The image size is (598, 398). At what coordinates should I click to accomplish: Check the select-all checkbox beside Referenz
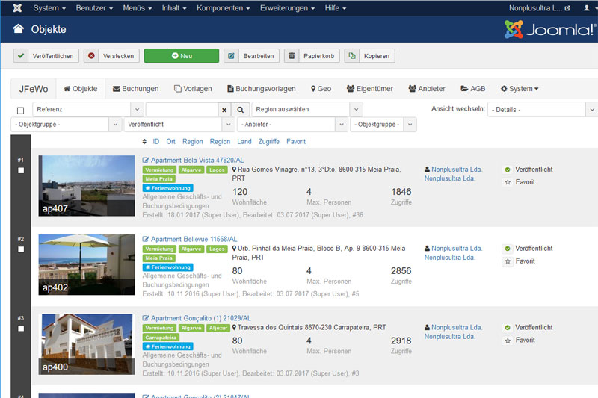pyautogui.click(x=21, y=111)
